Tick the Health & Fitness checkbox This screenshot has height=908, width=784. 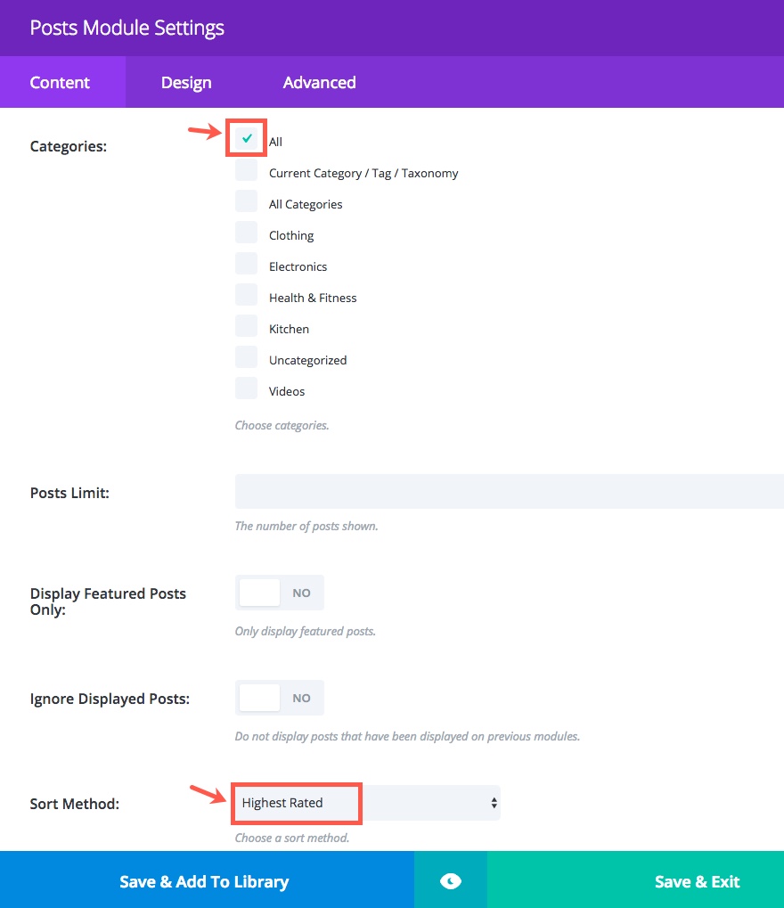click(x=247, y=296)
